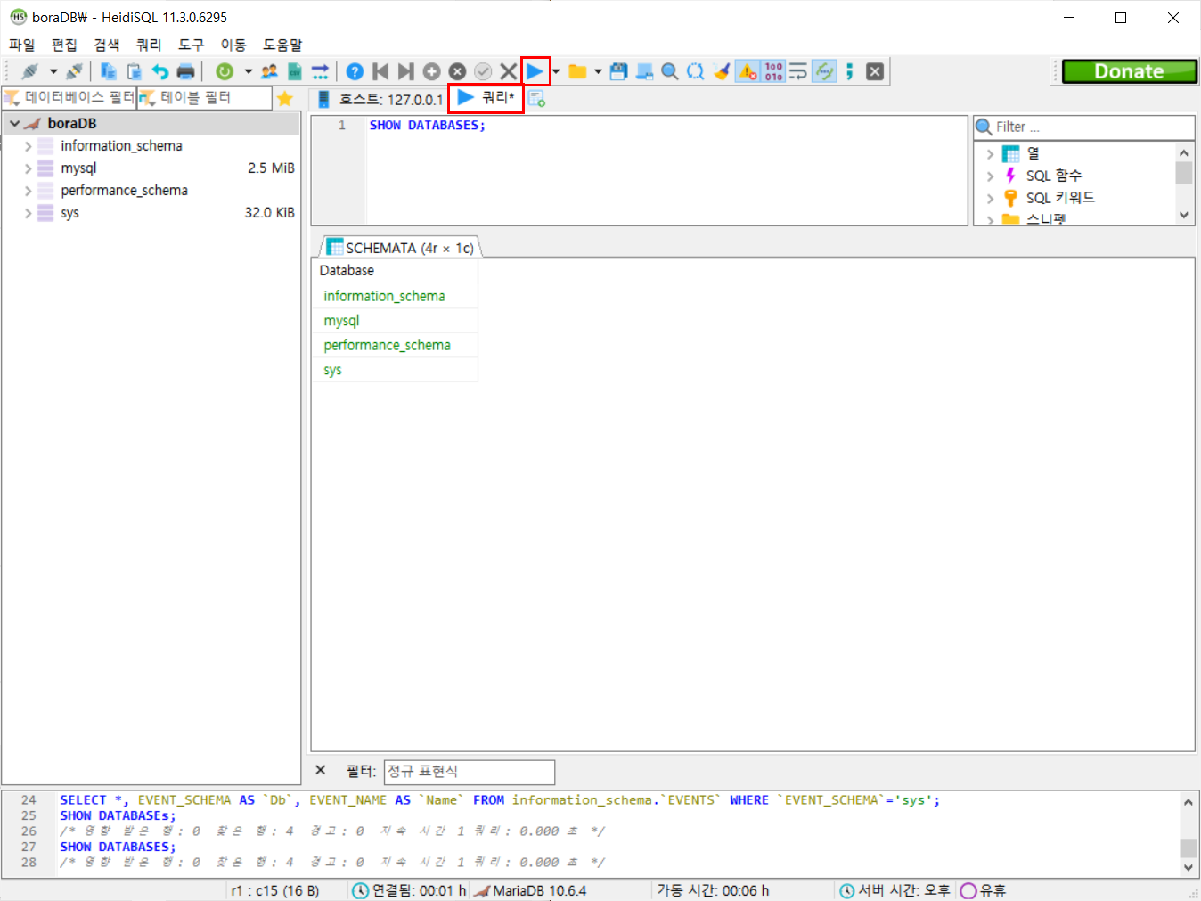Click the 테이블 필터 input
1201x901 pixels.
pos(205,98)
